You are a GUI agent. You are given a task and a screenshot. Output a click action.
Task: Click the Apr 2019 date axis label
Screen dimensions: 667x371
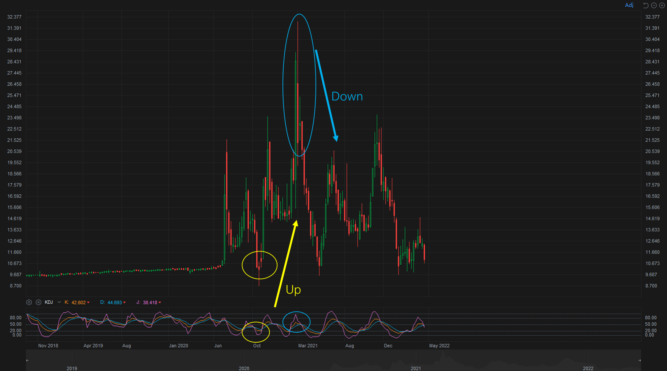[93, 346]
